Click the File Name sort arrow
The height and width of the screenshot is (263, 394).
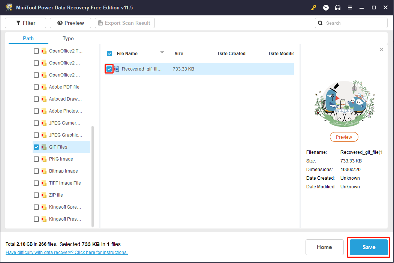coord(162,53)
